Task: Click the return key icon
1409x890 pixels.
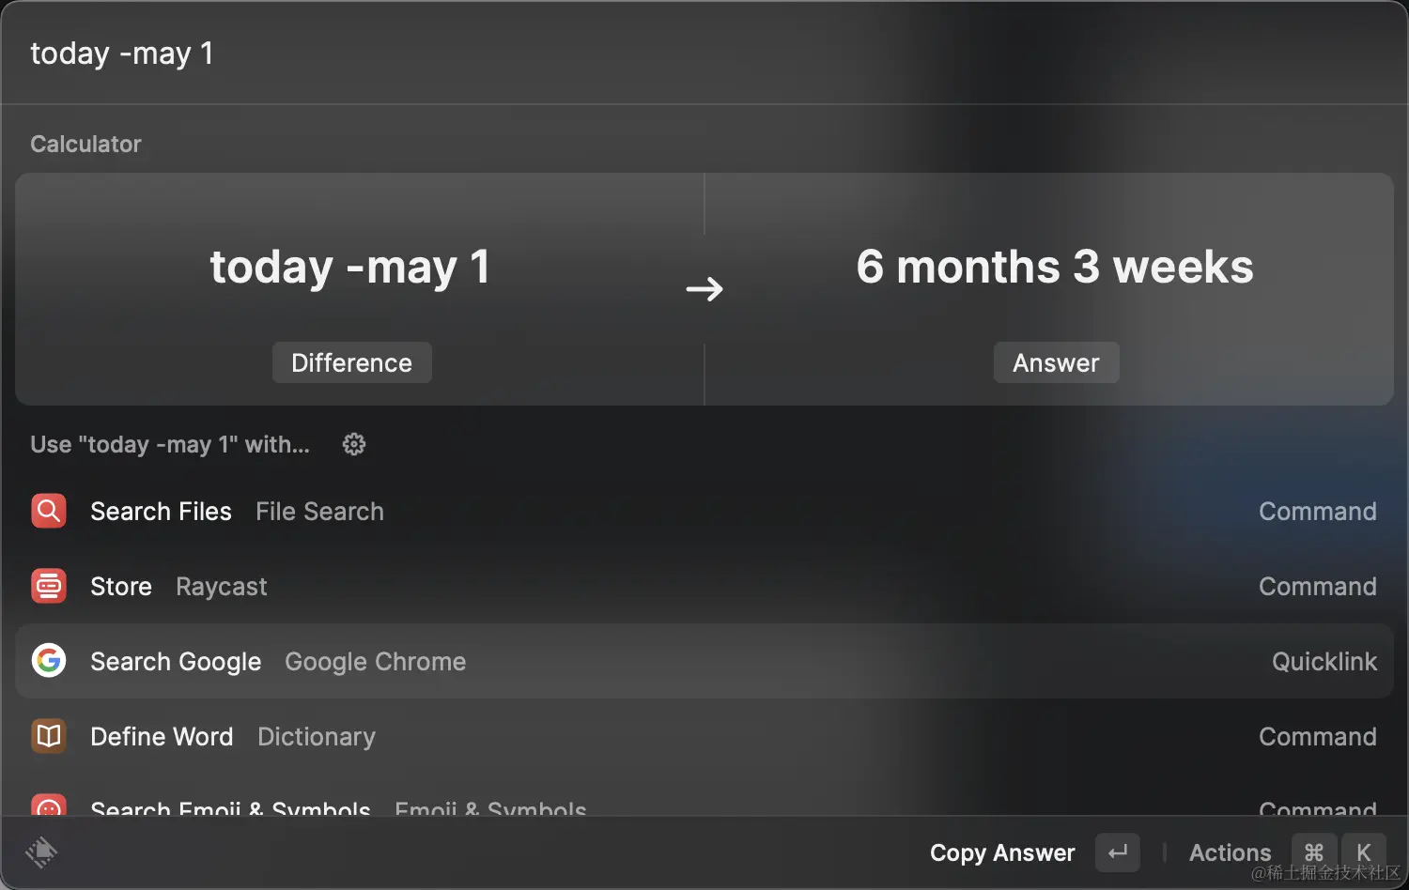Action: click(x=1118, y=852)
